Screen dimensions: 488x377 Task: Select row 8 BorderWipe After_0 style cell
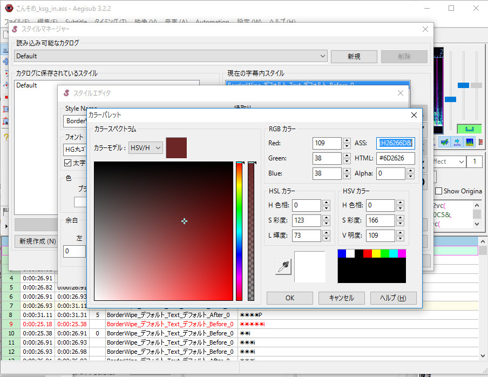[x=172, y=315]
